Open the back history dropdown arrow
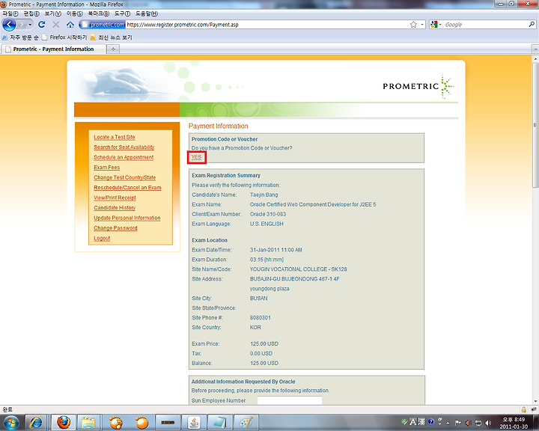Viewport: 539px width, 431px height. [x=30, y=25]
